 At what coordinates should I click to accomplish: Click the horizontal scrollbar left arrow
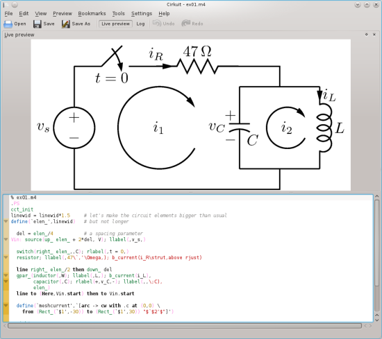[x=5, y=326]
